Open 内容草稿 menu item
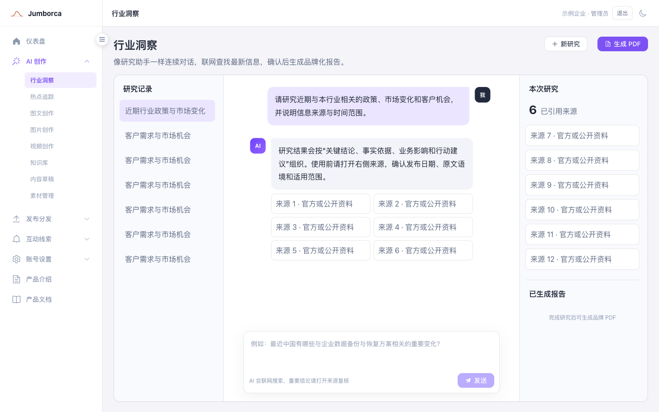Image resolution: width=659 pixels, height=412 pixels. point(60,179)
